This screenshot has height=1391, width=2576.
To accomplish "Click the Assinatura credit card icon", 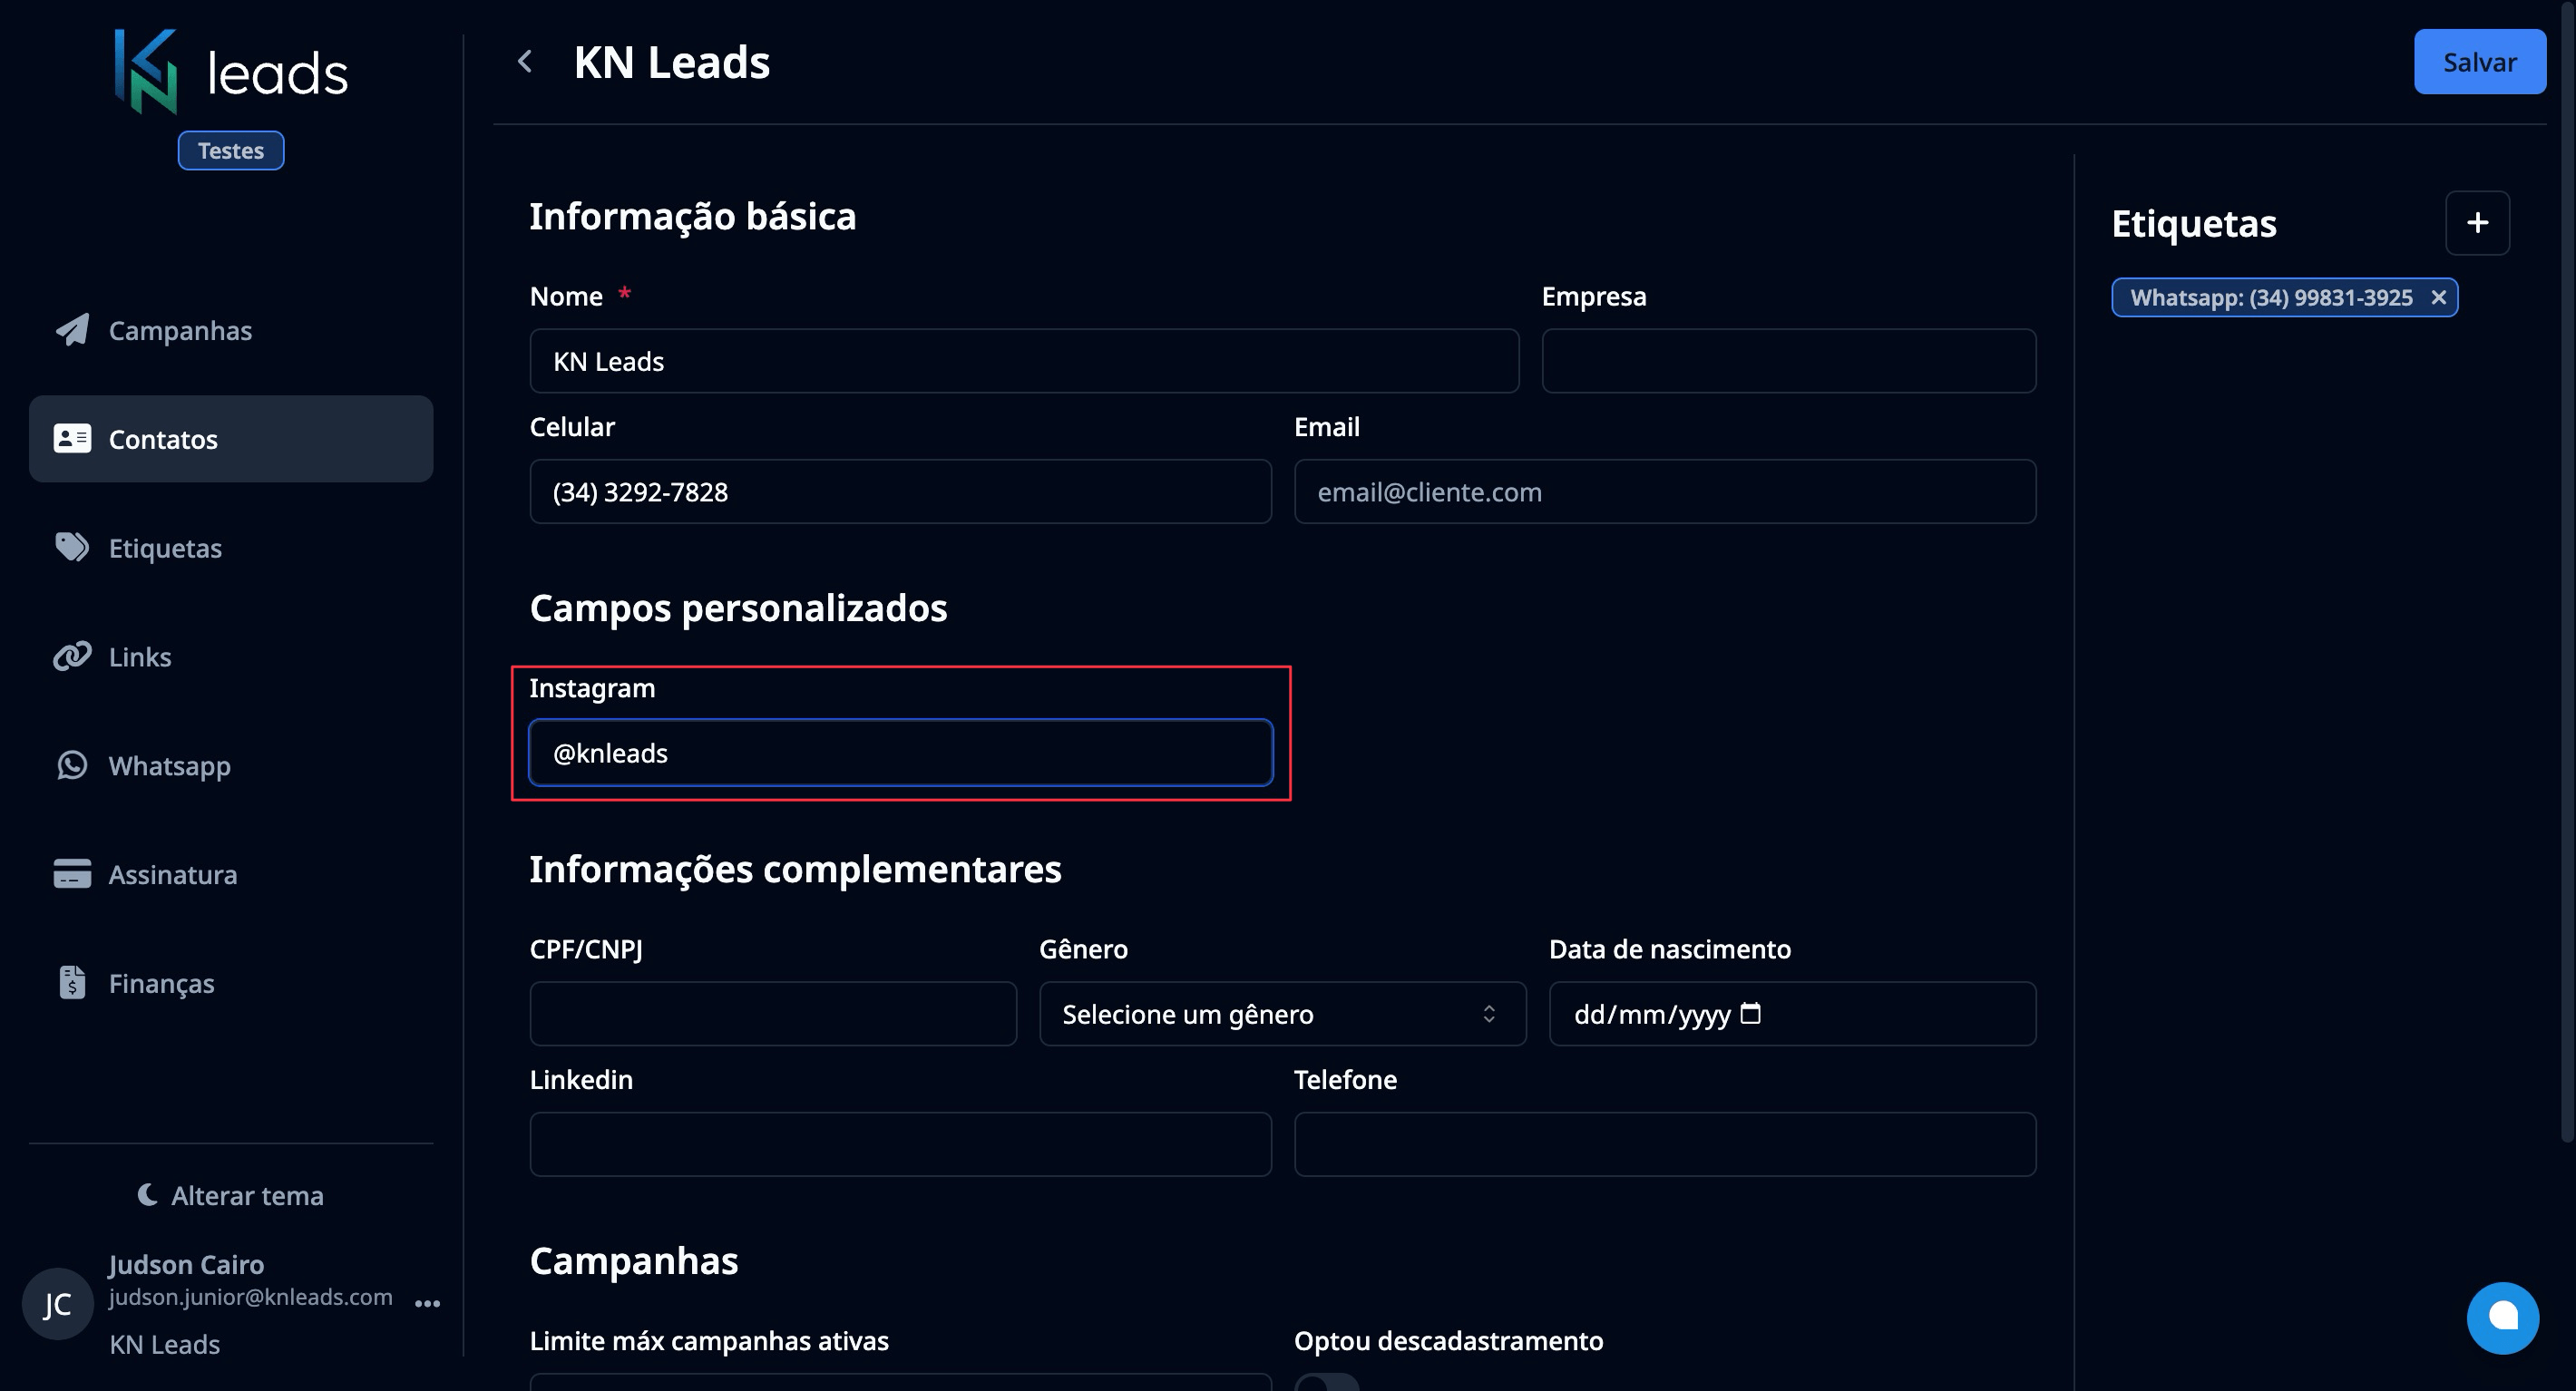I will coord(72,874).
